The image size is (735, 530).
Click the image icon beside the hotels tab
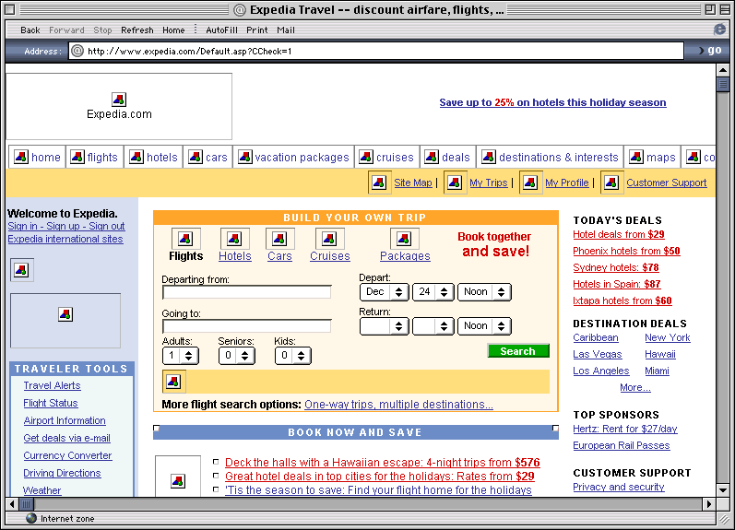click(136, 157)
